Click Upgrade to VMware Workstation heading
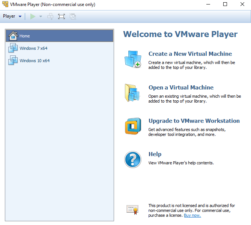Image resolution: width=251 pixels, height=225 pixels. click(x=194, y=121)
